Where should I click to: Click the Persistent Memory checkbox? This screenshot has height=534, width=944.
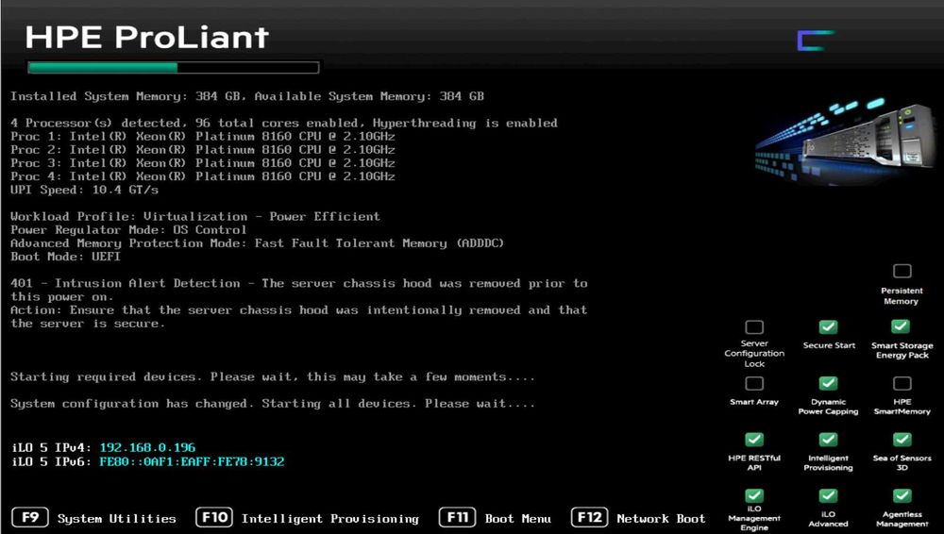pos(902,271)
